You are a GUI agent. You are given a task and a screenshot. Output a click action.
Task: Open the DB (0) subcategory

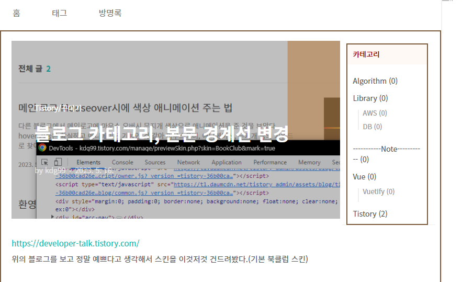point(373,127)
